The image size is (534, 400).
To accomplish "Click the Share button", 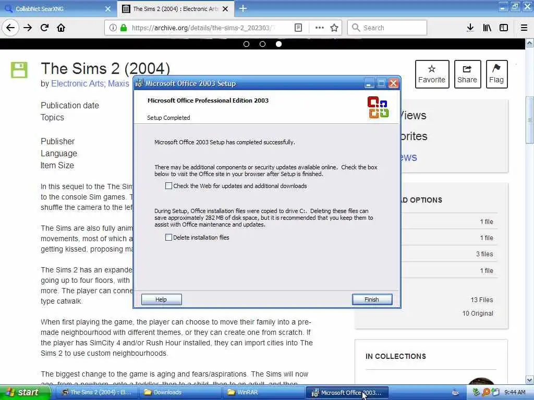I will click(x=467, y=74).
